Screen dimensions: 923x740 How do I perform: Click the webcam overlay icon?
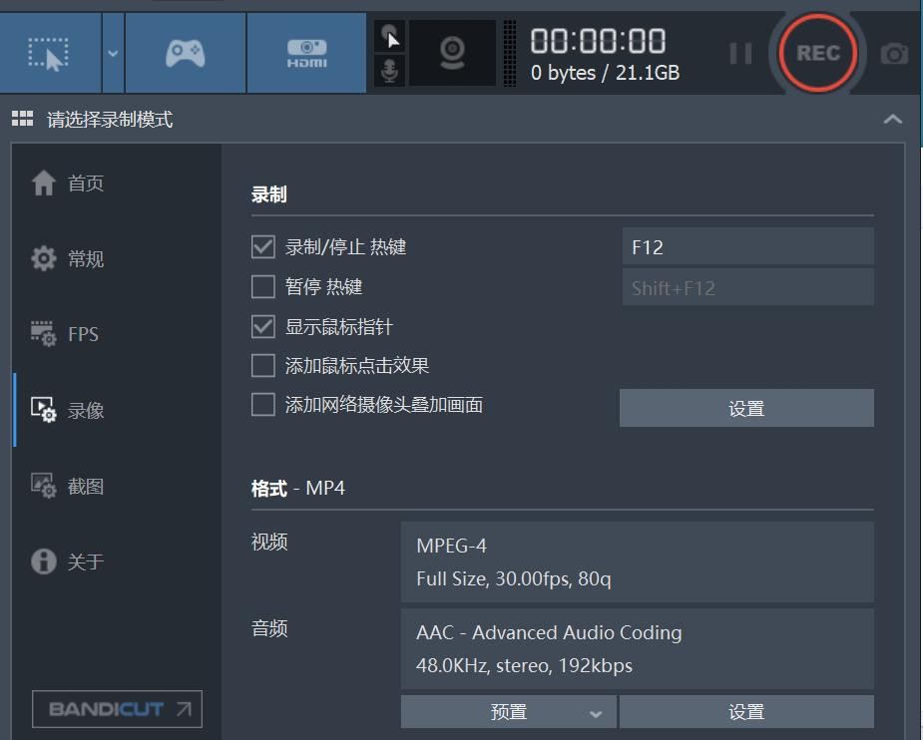[452, 52]
